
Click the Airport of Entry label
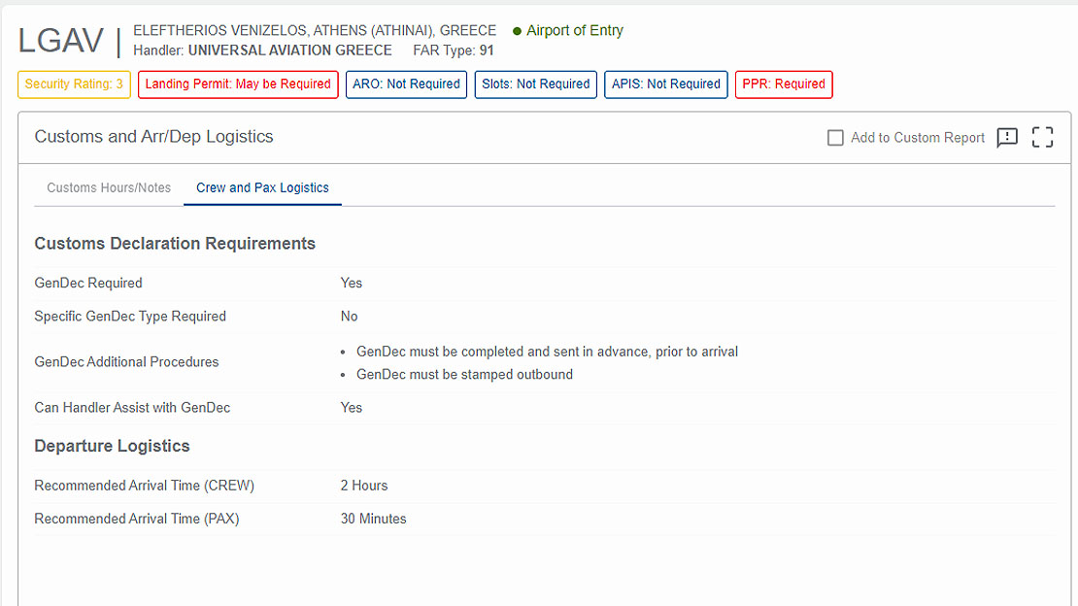click(575, 31)
